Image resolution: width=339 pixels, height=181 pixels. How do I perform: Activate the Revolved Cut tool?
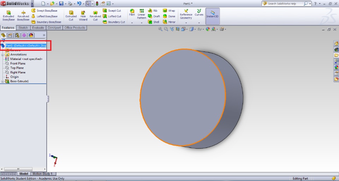(x=95, y=16)
